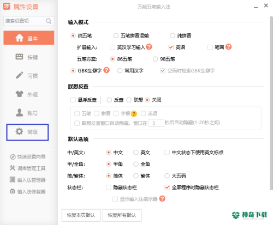273x225 pixels.
Task: Select GBK生僻字 option
Action: pos(73,71)
